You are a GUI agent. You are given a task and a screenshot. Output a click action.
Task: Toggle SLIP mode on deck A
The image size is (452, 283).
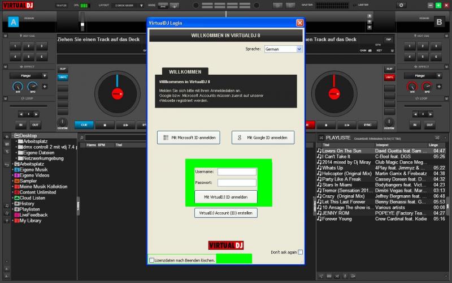[63, 68]
